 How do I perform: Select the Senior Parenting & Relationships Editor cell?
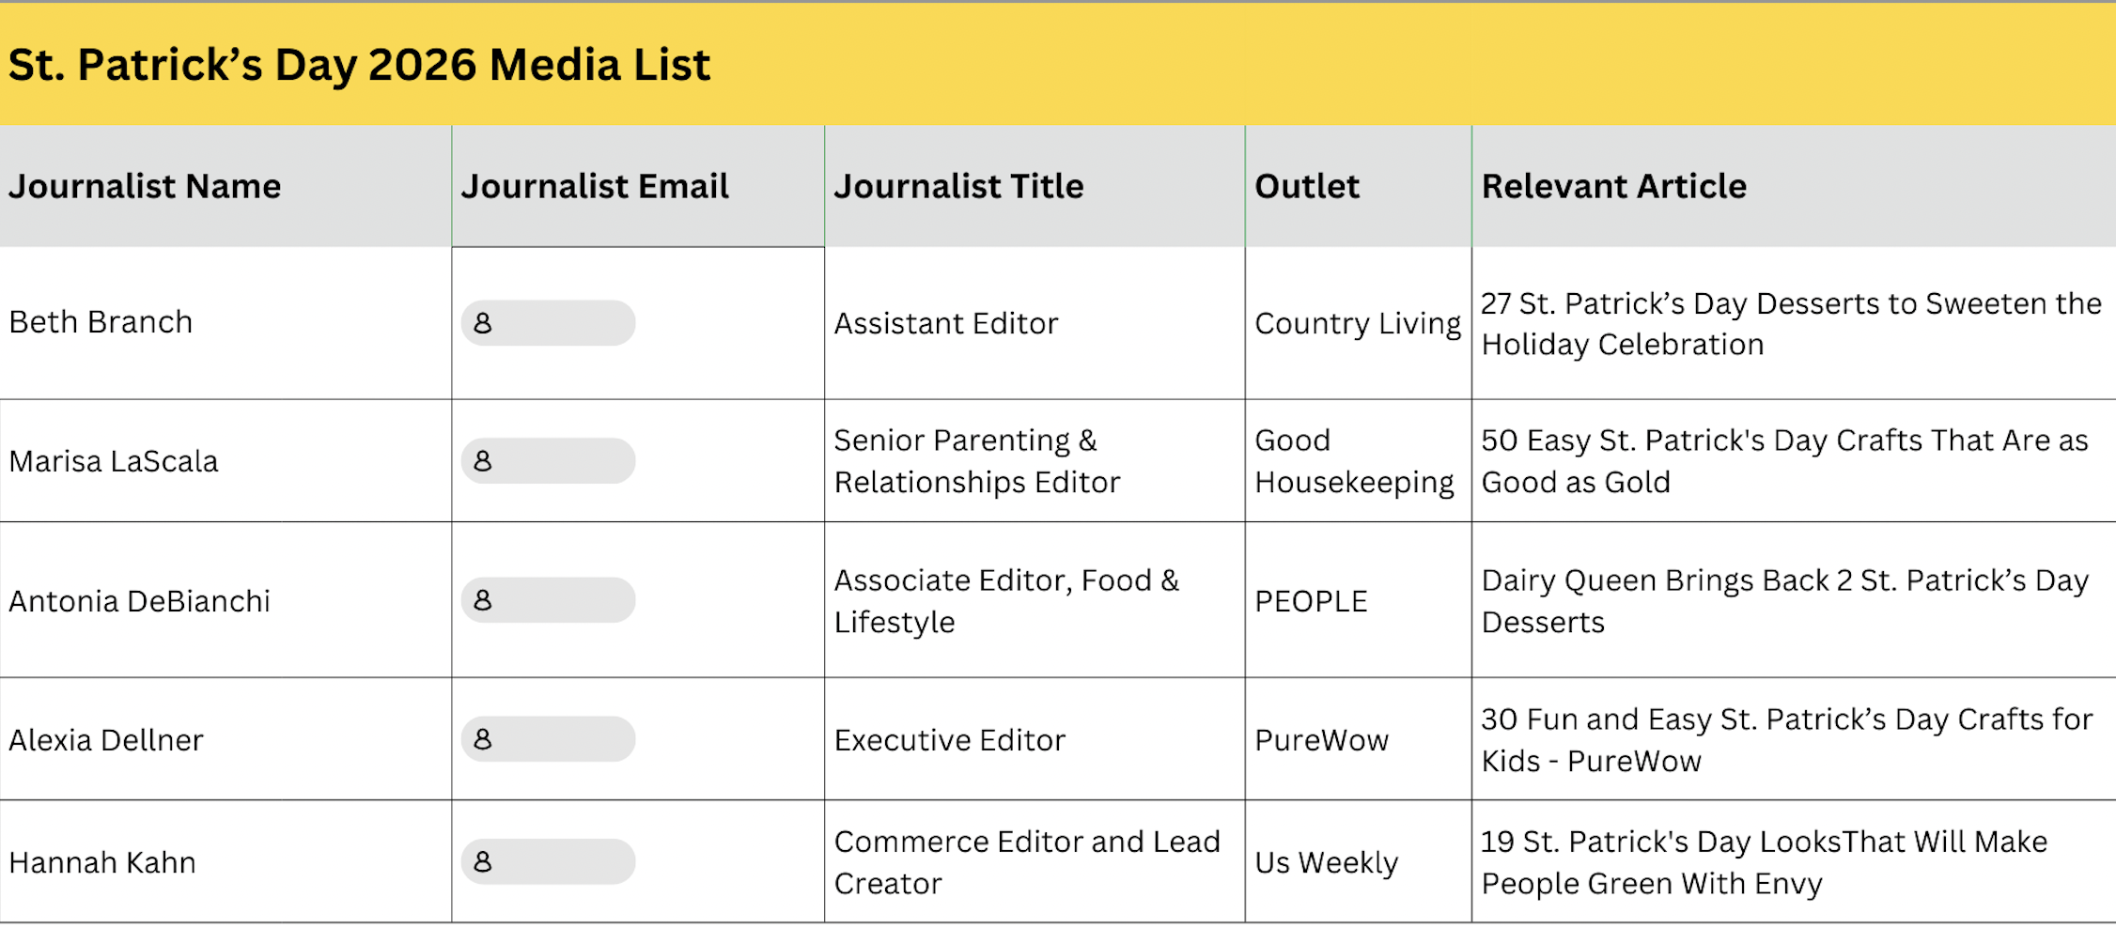[977, 461]
